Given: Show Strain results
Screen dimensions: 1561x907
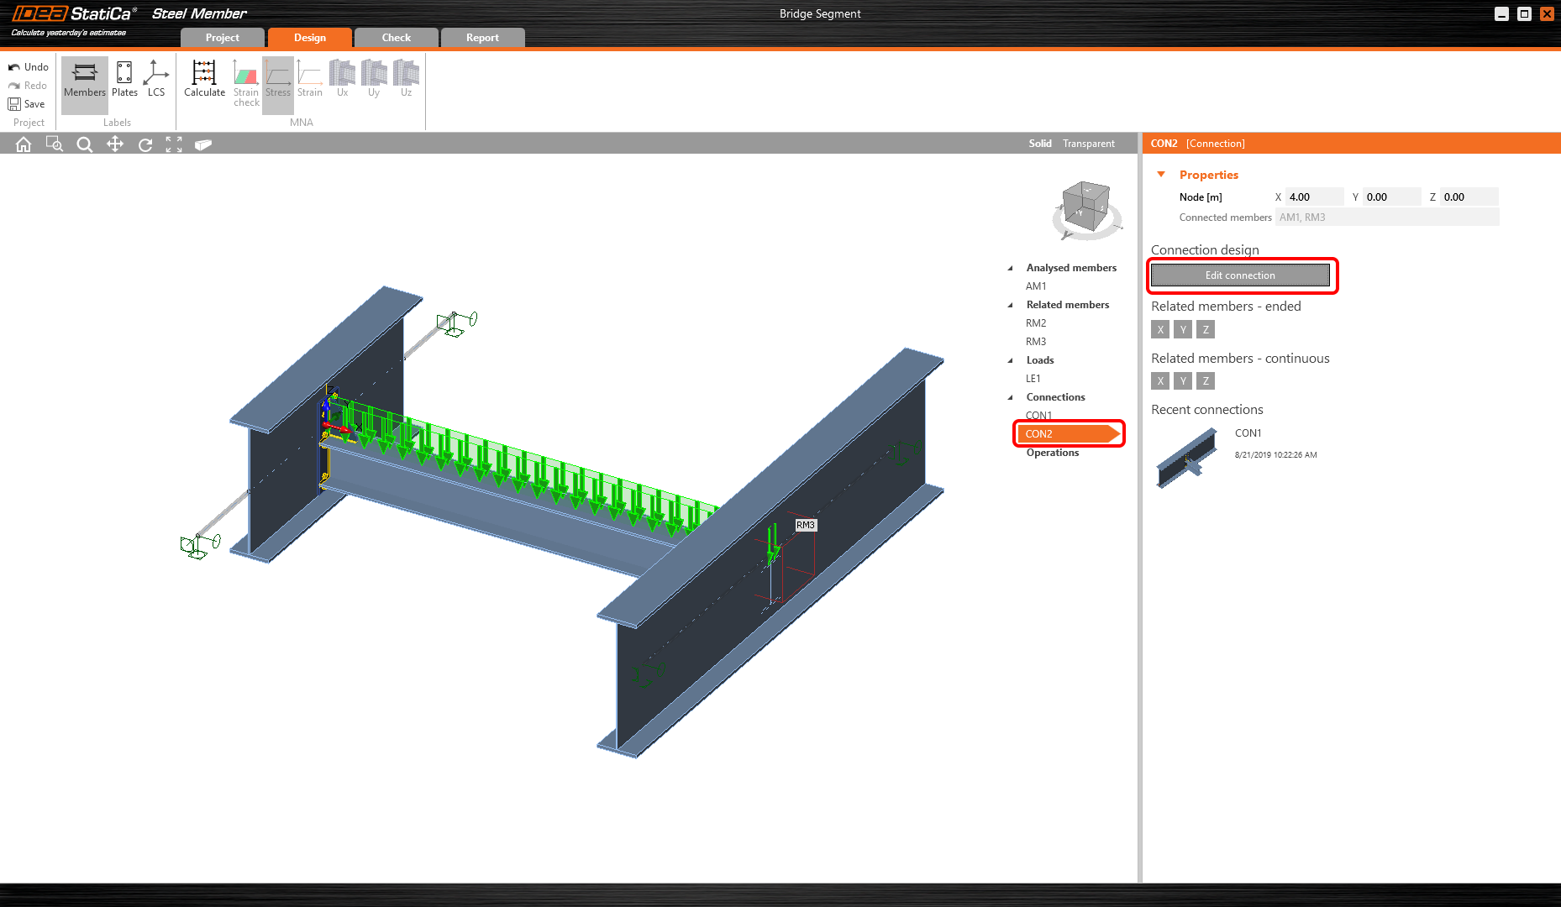Looking at the screenshot, I should click(x=310, y=80).
